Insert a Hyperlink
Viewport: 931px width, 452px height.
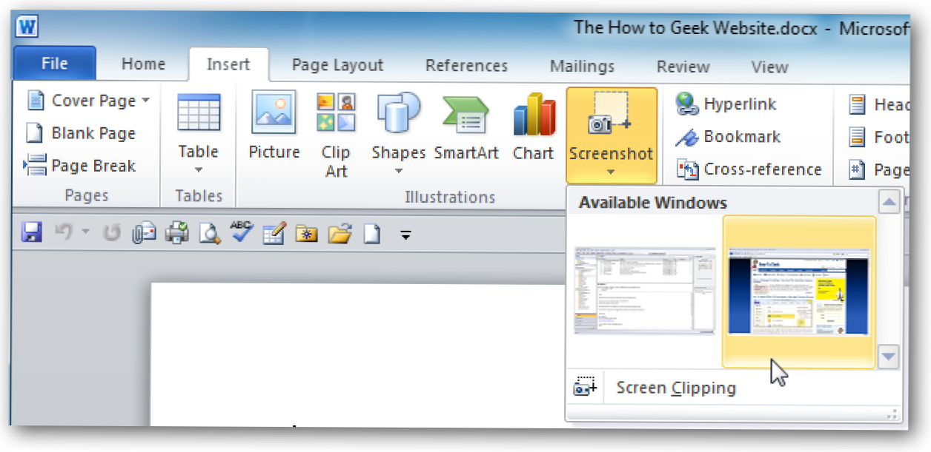(726, 104)
